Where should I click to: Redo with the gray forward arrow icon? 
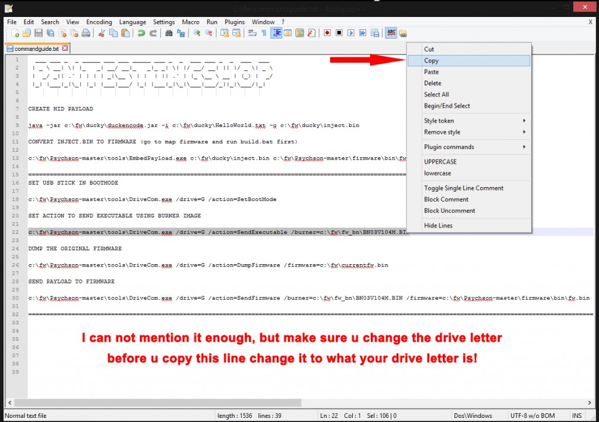[153, 33]
